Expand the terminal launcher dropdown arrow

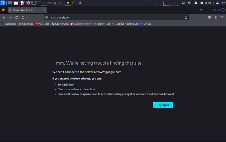[38, 3]
